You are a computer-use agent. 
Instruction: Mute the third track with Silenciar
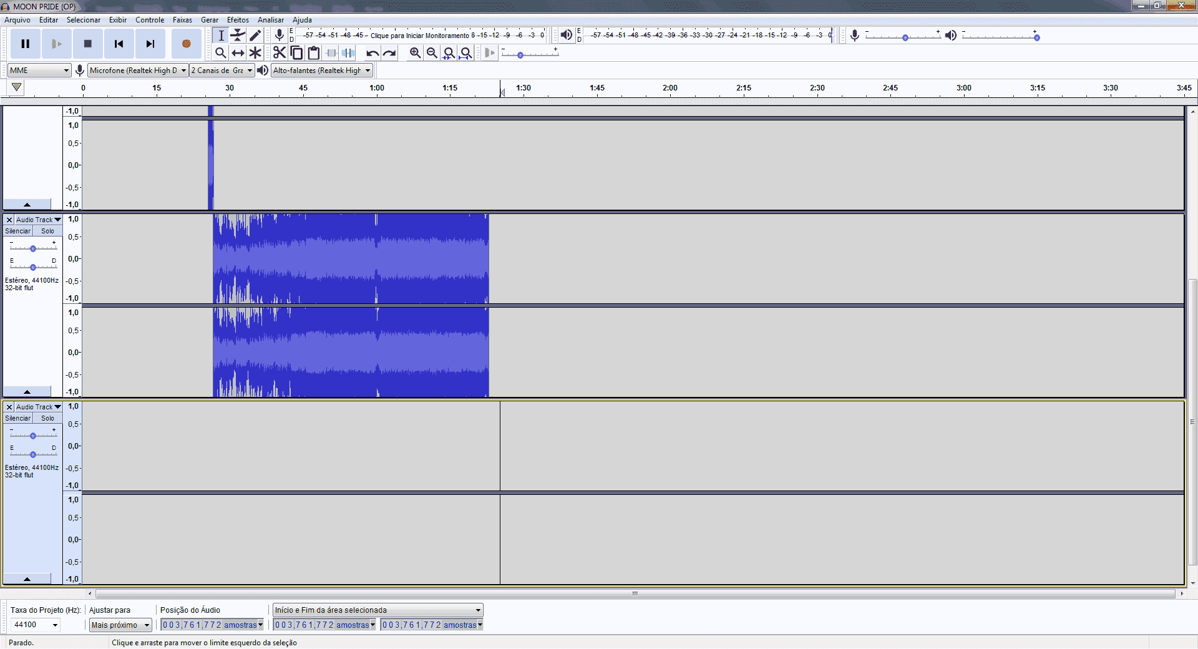tap(18, 418)
